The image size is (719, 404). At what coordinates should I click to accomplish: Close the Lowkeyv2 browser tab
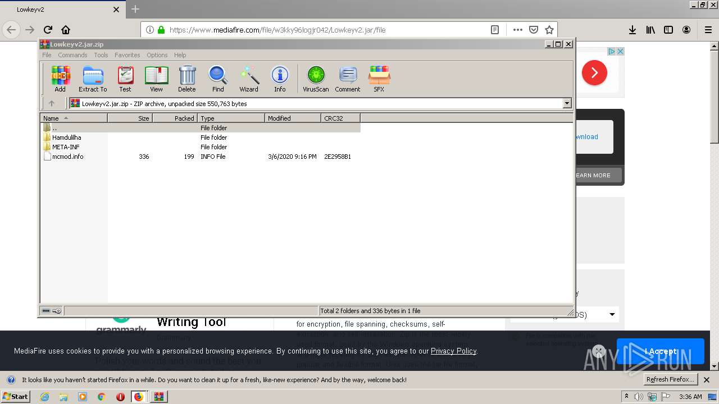(x=116, y=10)
